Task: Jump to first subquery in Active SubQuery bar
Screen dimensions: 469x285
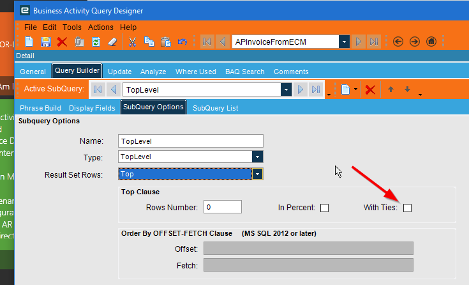Action: [98, 89]
